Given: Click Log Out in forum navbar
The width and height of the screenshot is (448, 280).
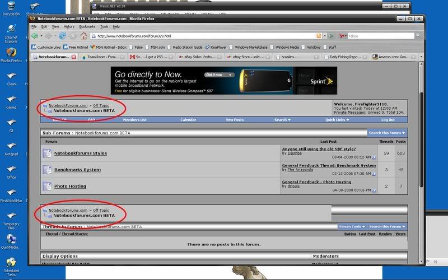Looking at the screenshot, I should coord(388,120).
